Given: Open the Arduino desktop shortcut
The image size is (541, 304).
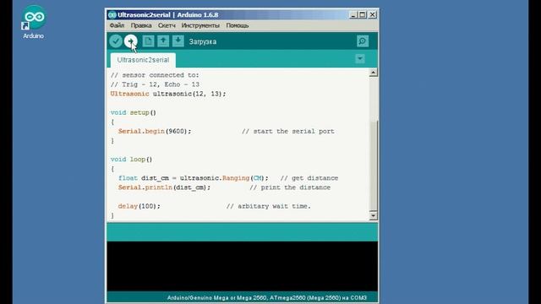Looking at the screenshot, I should (34, 22).
